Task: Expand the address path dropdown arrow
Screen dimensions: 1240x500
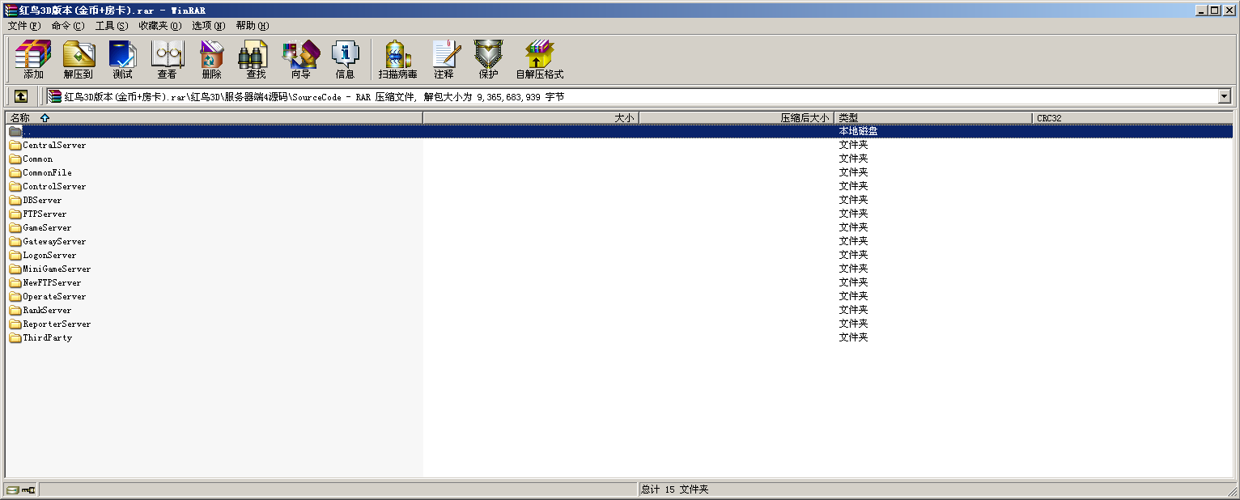Action: [1224, 96]
